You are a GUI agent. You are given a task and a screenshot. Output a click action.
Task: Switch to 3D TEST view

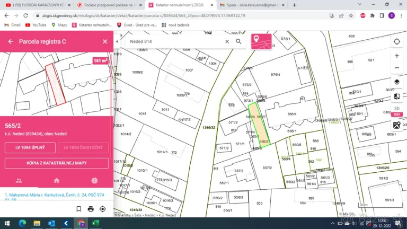pyautogui.click(x=396, y=111)
